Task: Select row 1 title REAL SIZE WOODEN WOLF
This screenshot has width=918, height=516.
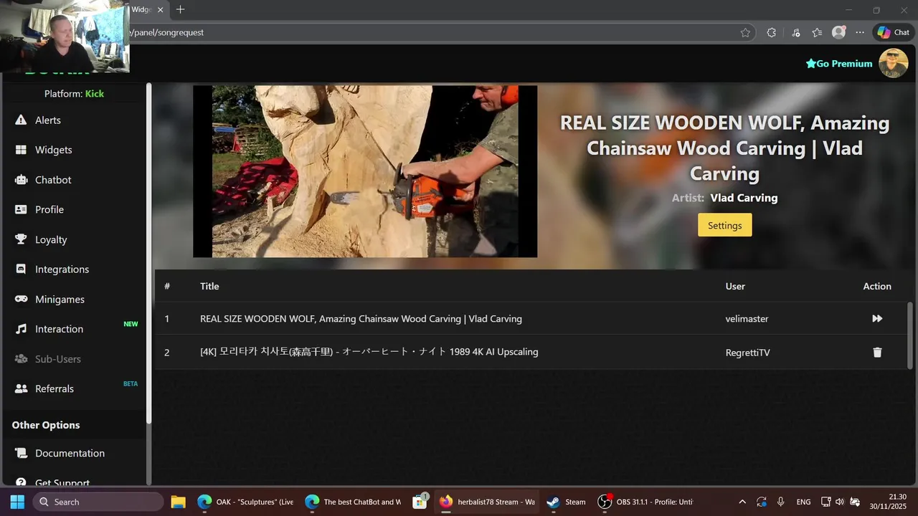Action: (x=361, y=319)
